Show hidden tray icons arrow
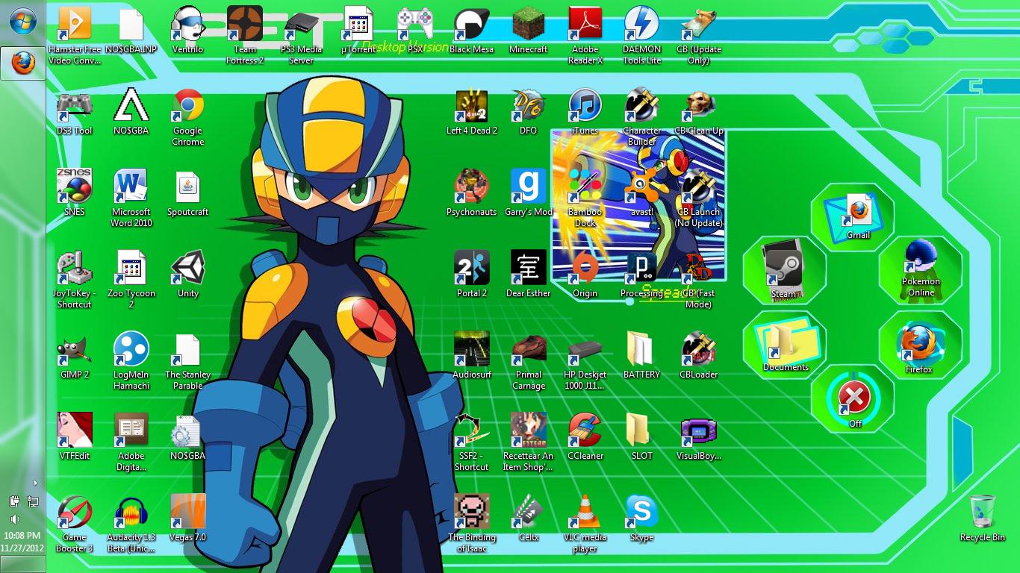This screenshot has width=1020, height=573. (x=35, y=483)
